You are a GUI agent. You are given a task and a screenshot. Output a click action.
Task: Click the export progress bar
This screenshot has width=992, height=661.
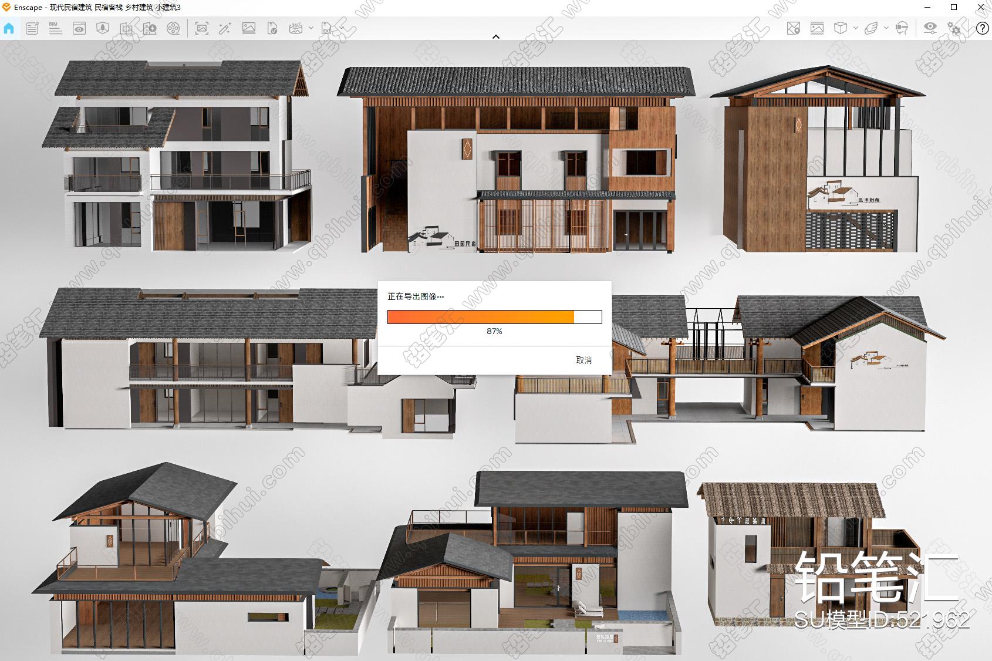(x=495, y=317)
